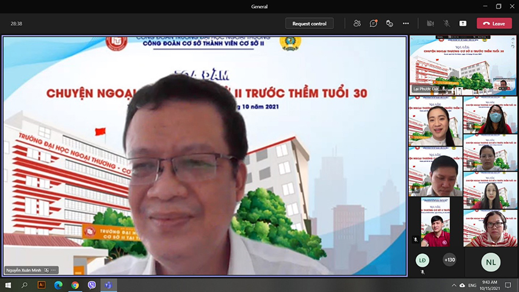519x292 pixels.
Task: Restore down the Teams meeting window
Action: pyautogui.click(x=499, y=6)
